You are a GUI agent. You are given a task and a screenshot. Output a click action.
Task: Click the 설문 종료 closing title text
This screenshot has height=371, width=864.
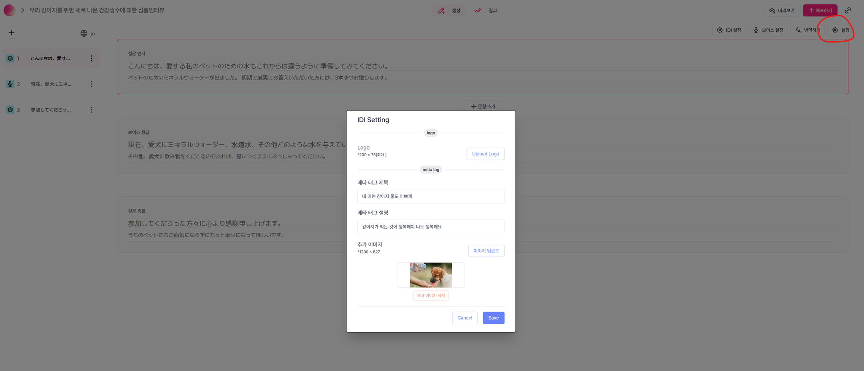coord(205,224)
